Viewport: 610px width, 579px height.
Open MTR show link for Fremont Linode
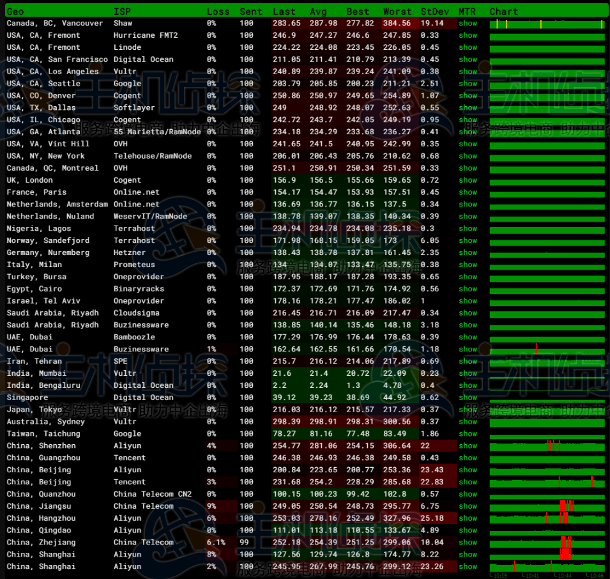tap(468, 47)
